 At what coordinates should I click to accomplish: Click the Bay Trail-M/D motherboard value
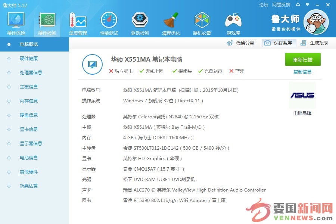coord(164,127)
